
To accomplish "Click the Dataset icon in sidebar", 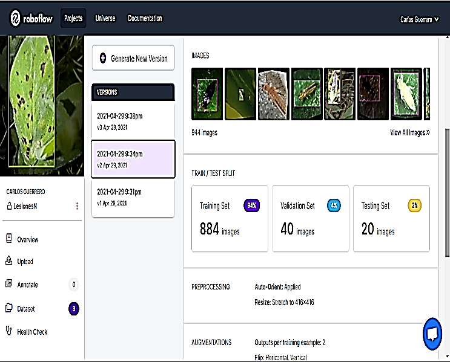I will click(8, 308).
